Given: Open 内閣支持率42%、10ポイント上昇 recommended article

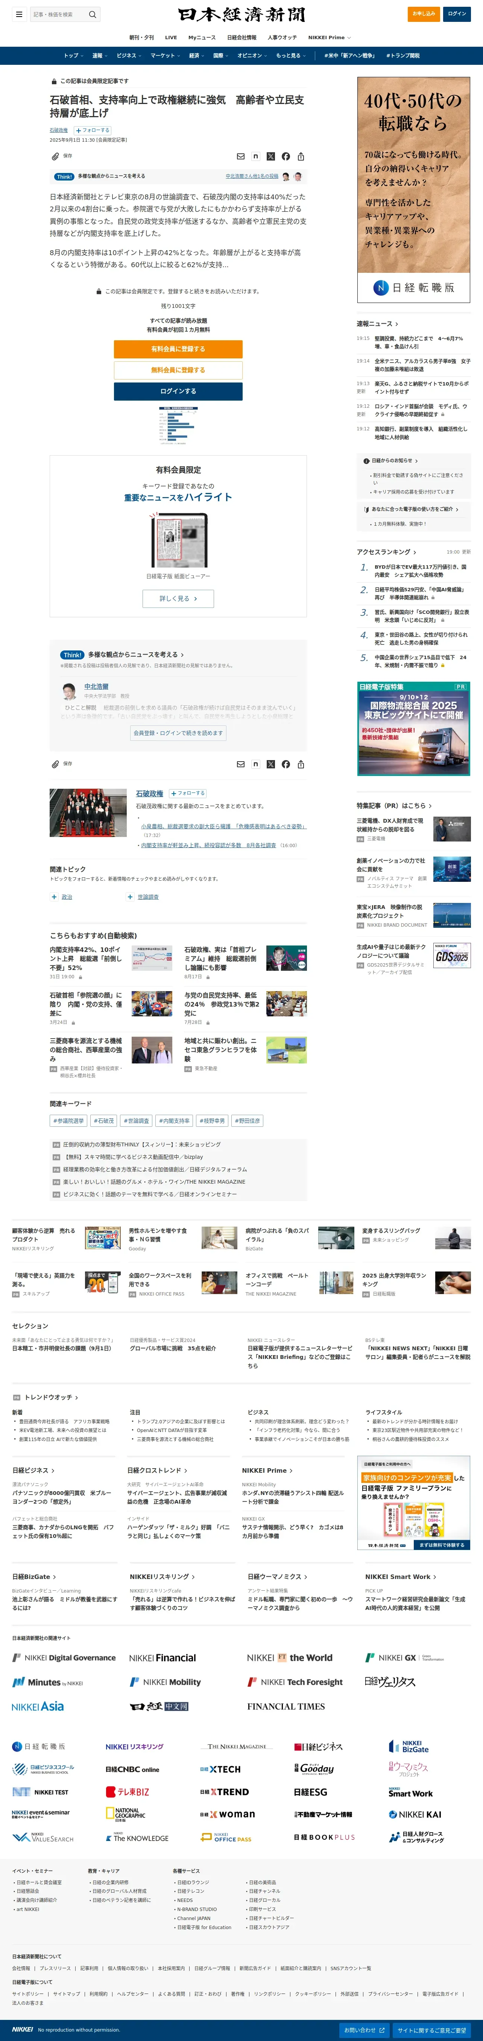Looking at the screenshot, I should [x=86, y=958].
